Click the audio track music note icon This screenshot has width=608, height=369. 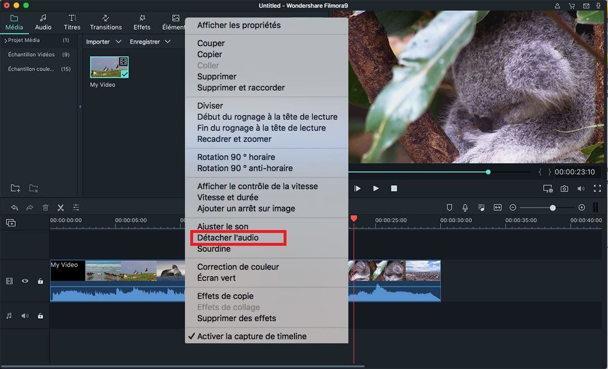tap(9, 316)
